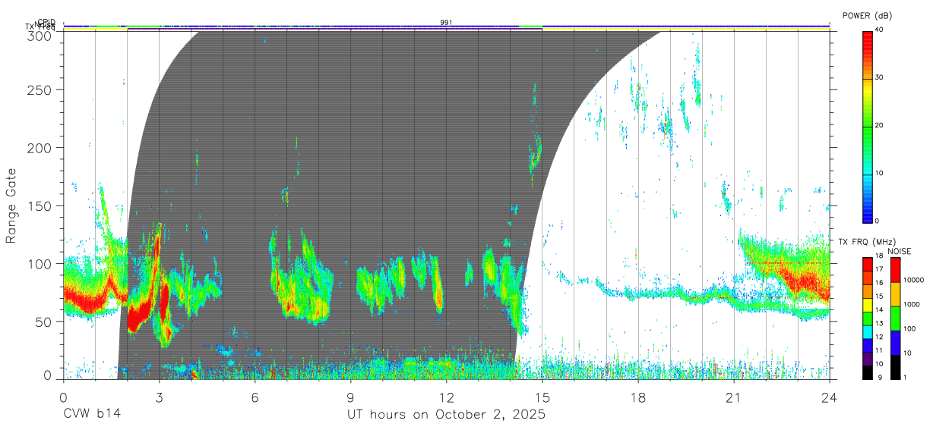Screen dimensions: 933x430
Task: Click the yellow 14-15 MHz swatch in TX FRQ legend
Action: coord(868,304)
